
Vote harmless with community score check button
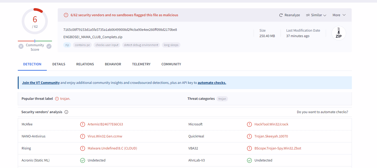(x=49, y=46)
